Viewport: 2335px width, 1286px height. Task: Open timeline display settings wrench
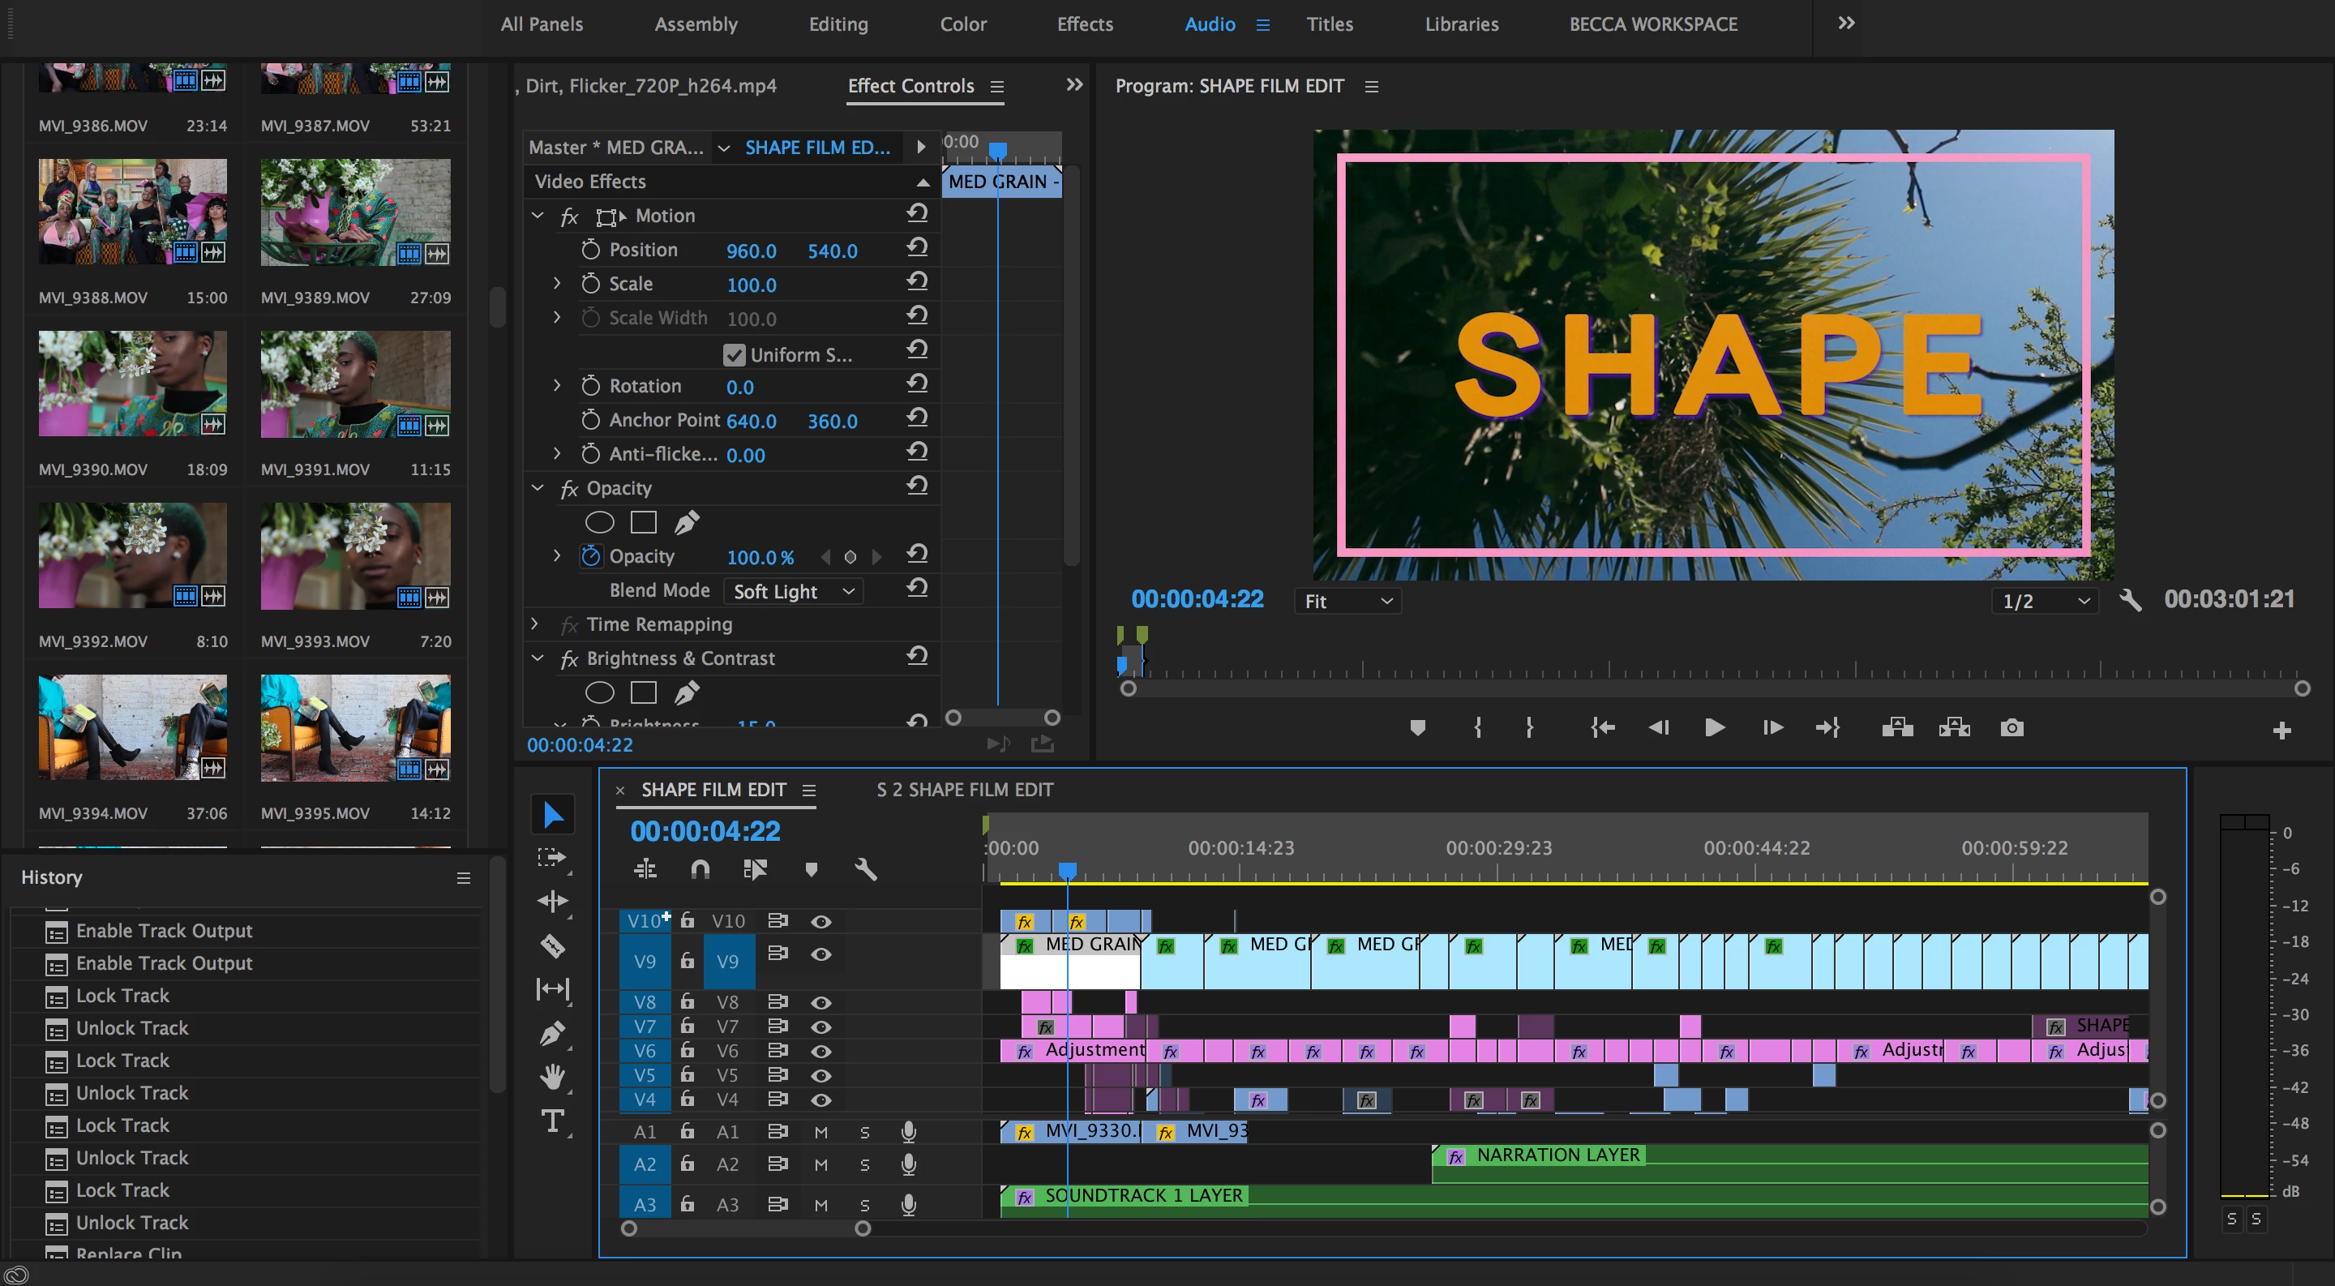click(x=865, y=870)
